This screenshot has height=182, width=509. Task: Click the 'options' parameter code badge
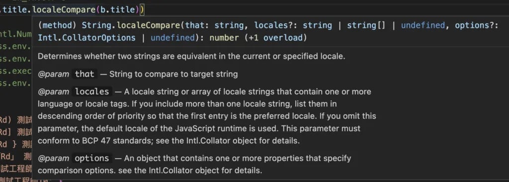coord(92,158)
